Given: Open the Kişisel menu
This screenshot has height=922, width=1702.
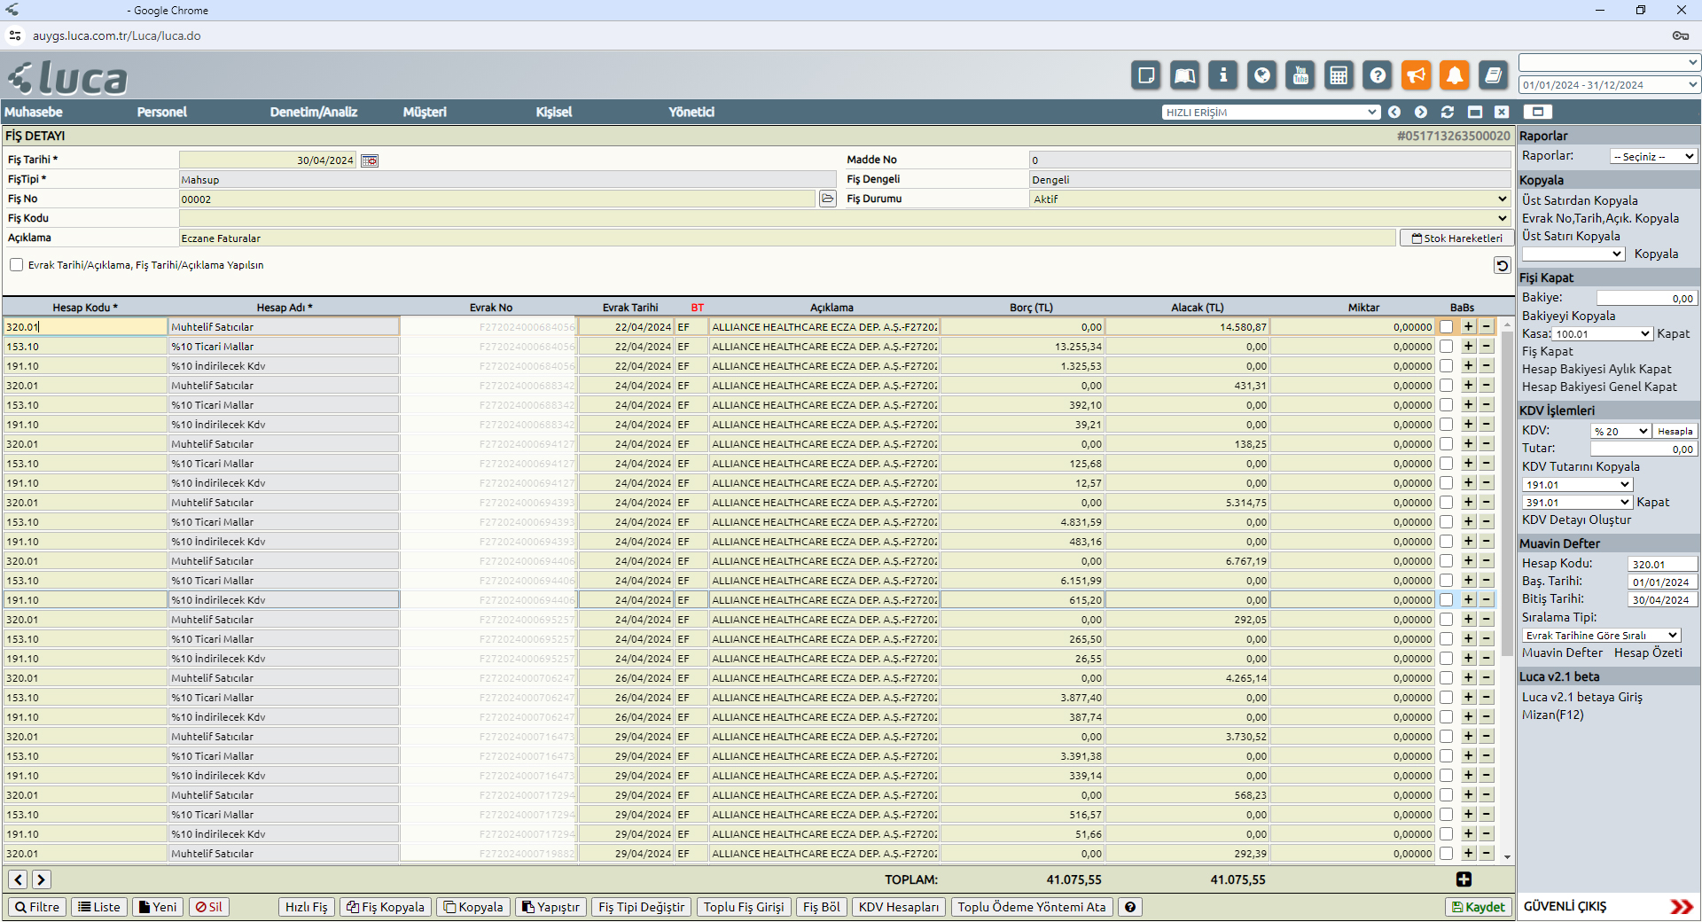Looking at the screenshot, I should (x=554, y=112).
